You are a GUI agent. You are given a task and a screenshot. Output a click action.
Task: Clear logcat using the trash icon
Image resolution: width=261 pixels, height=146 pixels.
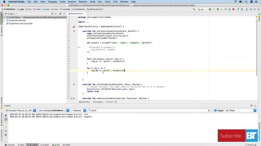click(x=6, y=116)
